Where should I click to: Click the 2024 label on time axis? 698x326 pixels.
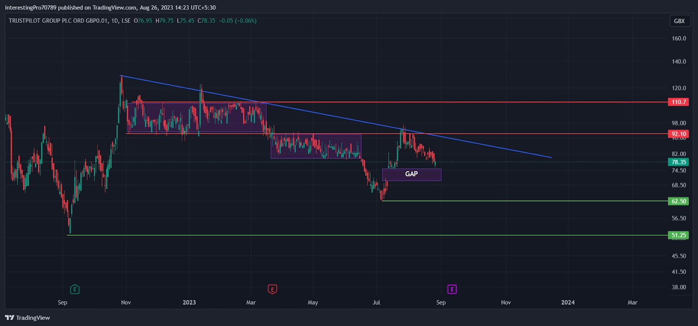[x=568, y=302]
